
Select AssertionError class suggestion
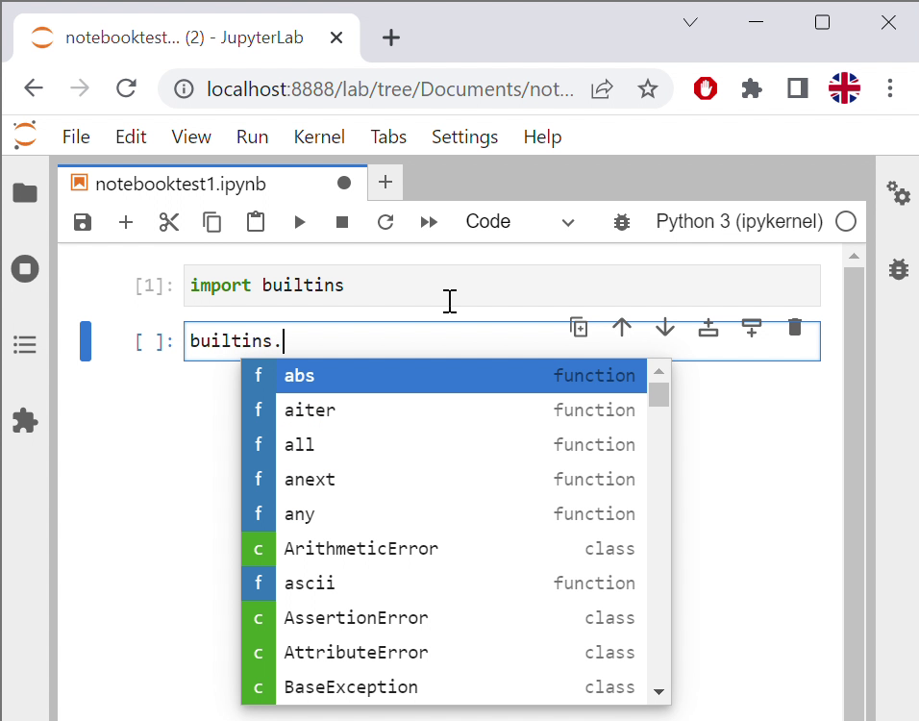(444, 618)
